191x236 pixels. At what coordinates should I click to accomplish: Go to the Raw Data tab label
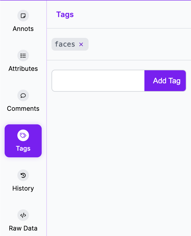[23, 228]
